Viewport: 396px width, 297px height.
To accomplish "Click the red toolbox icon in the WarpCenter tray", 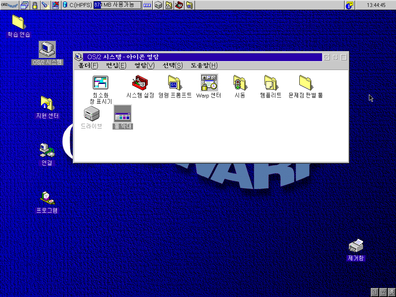I will (179, 5).
